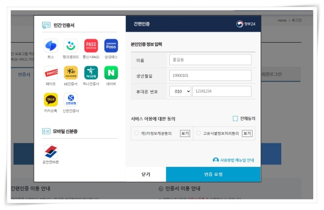The height and width of the screenshot is (210, 324).
Task: Click the 정부24 logo in dialog header
Action: (246, 24)
